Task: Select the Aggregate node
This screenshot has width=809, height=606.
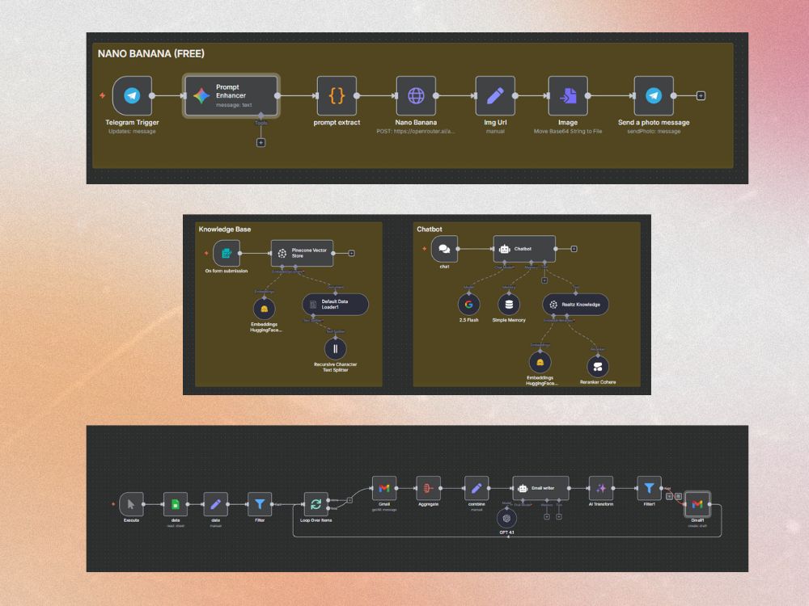Action: click(428, 488)
